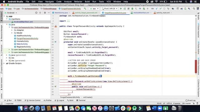Image resolution: width=200 pixels, height=112 pixels.
Task: Click the Project panel settings gear icon
Action: tap(45, 13)
